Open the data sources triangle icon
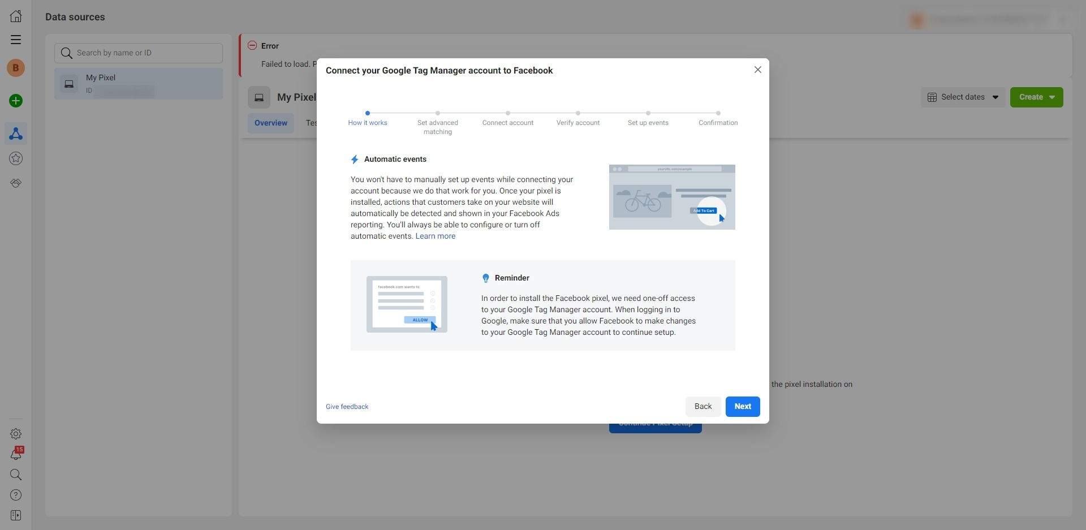This screenshot has height=530, width=1086. tap(16, 133)
